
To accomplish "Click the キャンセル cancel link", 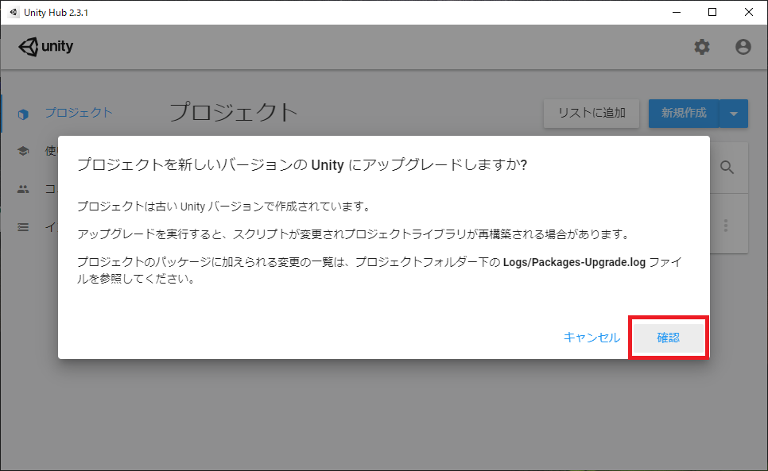I will [x=592, y=338].
